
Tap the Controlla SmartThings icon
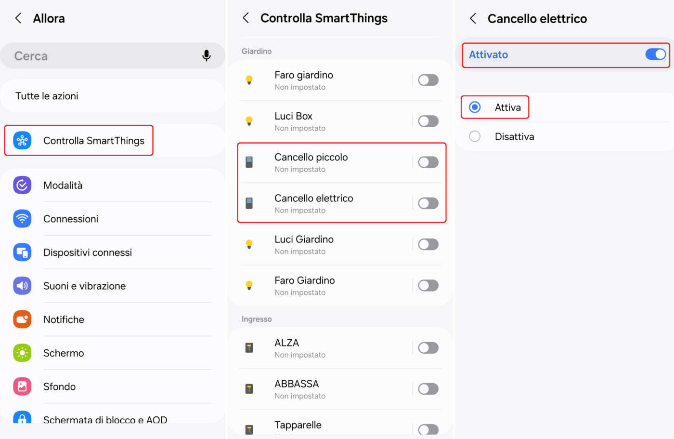[22, 141]
